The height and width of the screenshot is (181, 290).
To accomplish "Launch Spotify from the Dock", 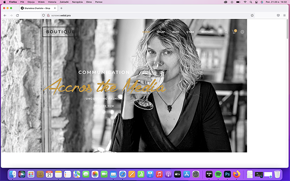I will pos(218,174).
